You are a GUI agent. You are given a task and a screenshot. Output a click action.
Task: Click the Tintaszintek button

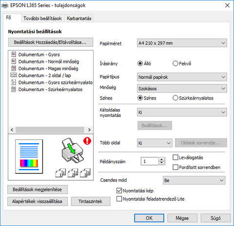91,202
